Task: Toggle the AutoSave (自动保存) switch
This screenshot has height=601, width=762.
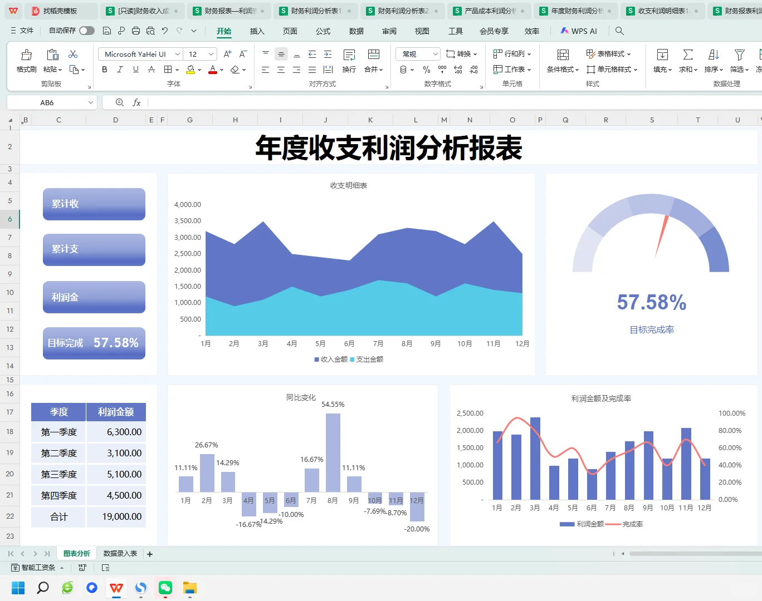Action: point(87,31)
